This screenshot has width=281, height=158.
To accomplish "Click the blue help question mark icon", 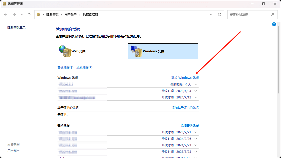I will click(274, 24).
